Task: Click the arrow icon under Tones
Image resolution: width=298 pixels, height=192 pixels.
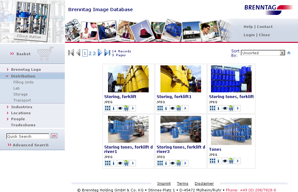Action: coord(238,161)
